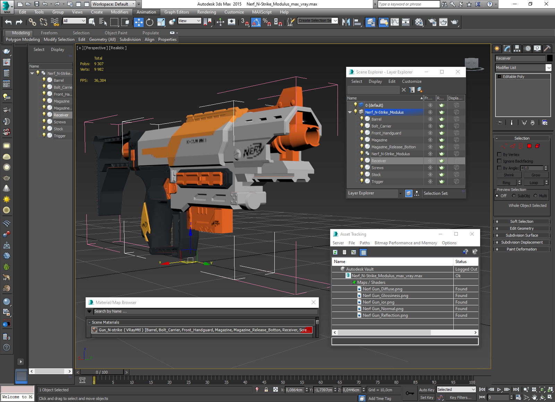
Task: Select Polygon sub-object level icon
Action: coord(529,146)
